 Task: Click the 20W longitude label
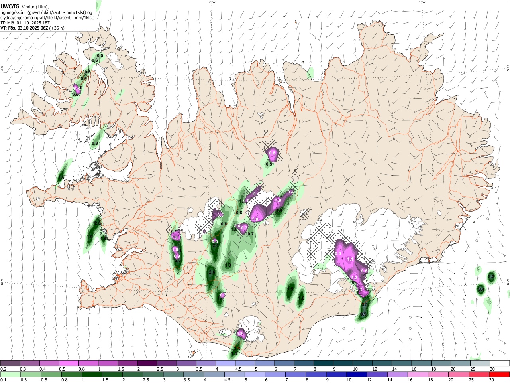212,2
